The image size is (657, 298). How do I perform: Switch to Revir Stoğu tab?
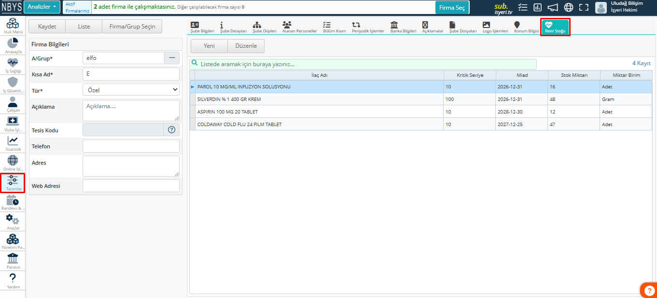(555, 27)
